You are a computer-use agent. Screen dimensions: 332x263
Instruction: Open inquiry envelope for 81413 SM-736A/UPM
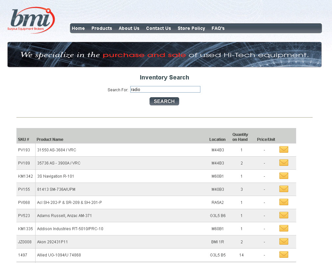click(x=284, y=189)
